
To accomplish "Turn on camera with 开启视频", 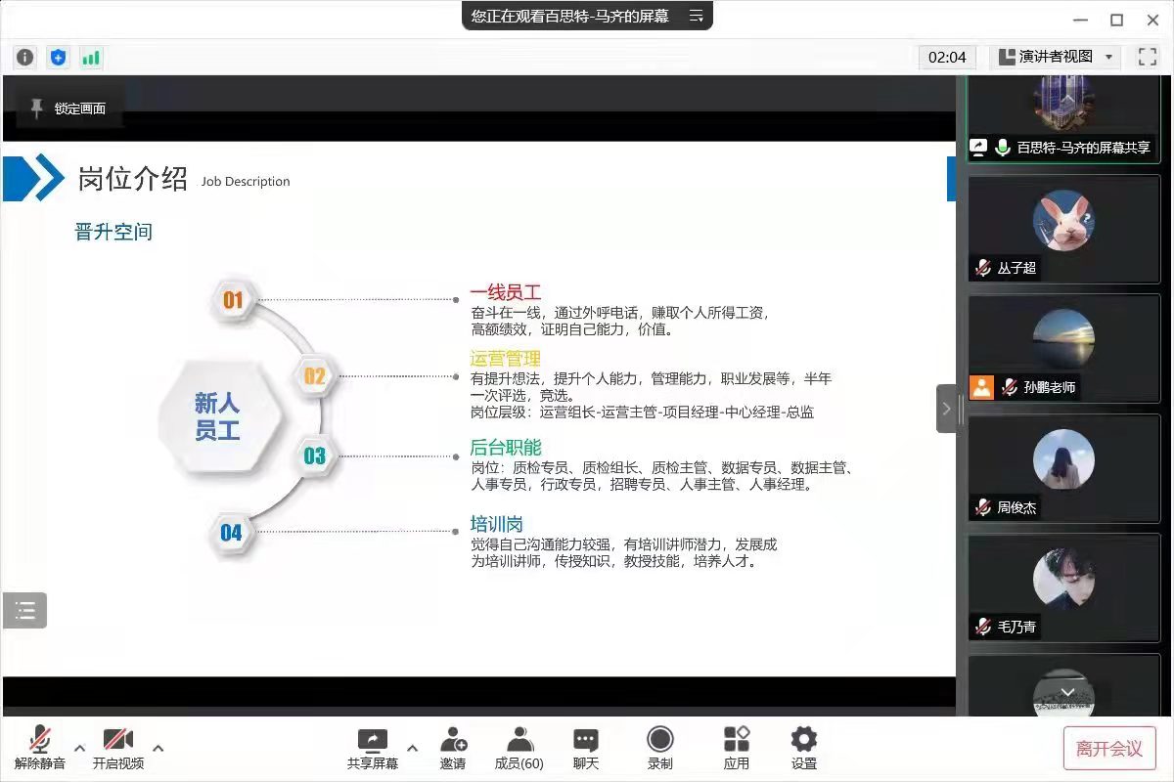I will 118,748.
